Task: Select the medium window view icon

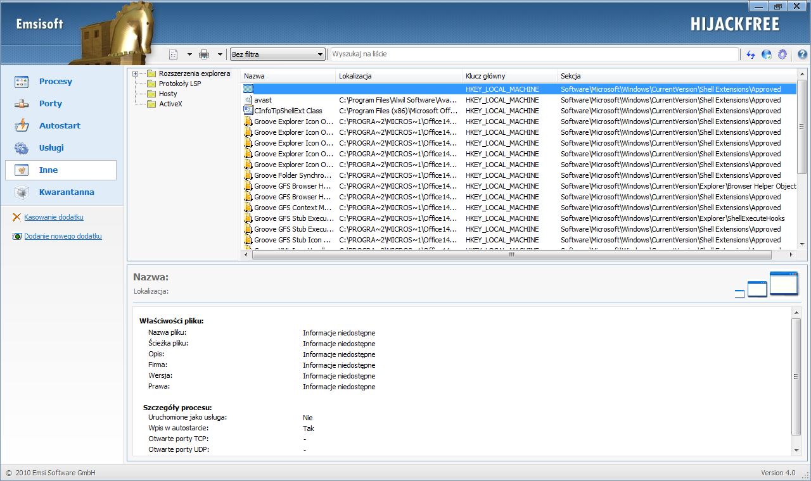Action: [757, 289]
